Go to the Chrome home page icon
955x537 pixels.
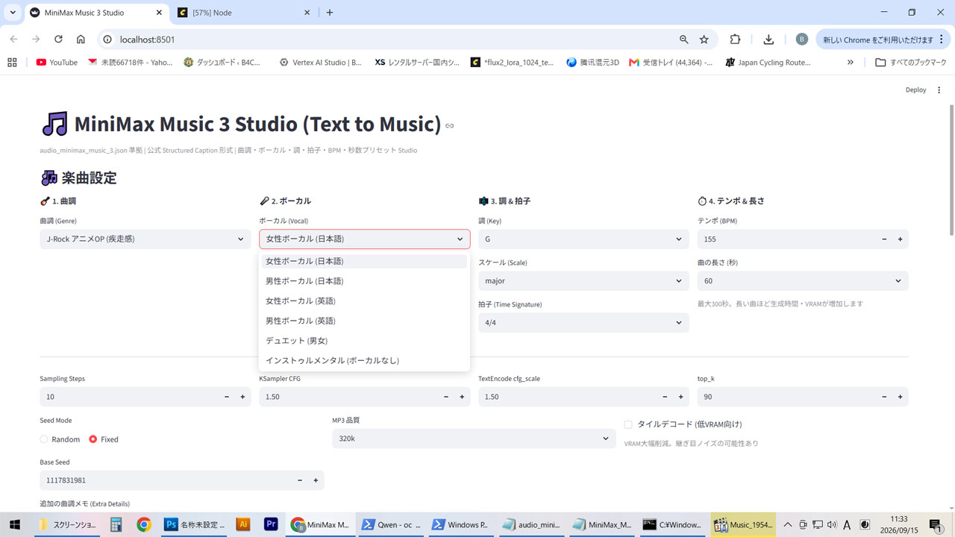pos(81,40)
